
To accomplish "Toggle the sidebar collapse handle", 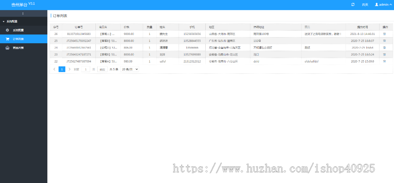I will (24, 14).
